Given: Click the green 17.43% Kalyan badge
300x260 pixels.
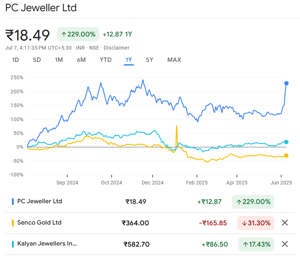Looking at the screenshot, I should [x=256, y=244].
